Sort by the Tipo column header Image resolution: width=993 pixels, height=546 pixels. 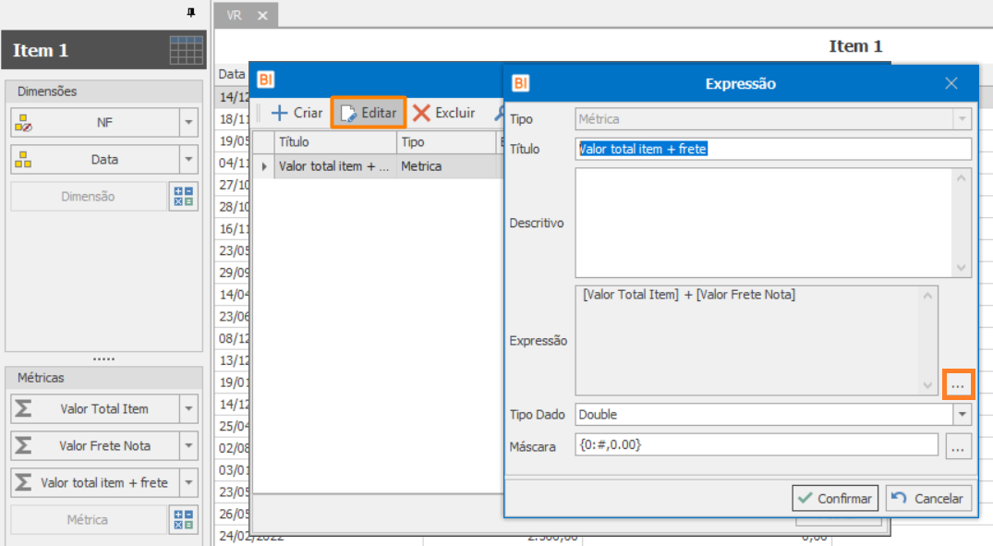click(x=446, y=142)
